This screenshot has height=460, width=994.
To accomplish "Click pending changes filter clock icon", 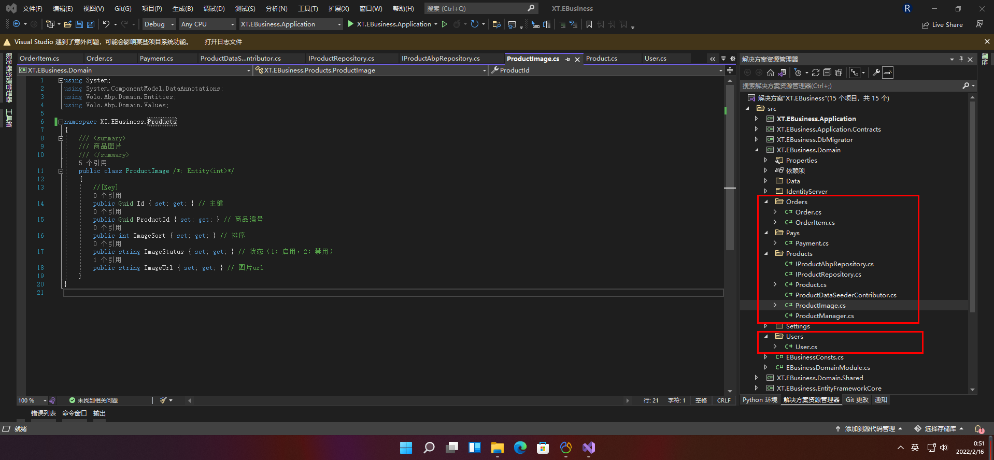I will 798,73.
